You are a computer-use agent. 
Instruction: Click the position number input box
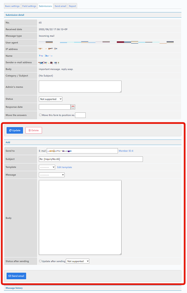[x=80, y=115]
